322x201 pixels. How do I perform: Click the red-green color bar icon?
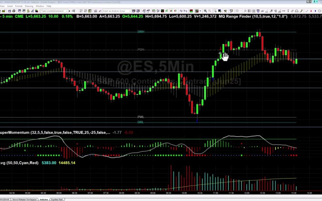click(191, 11)
